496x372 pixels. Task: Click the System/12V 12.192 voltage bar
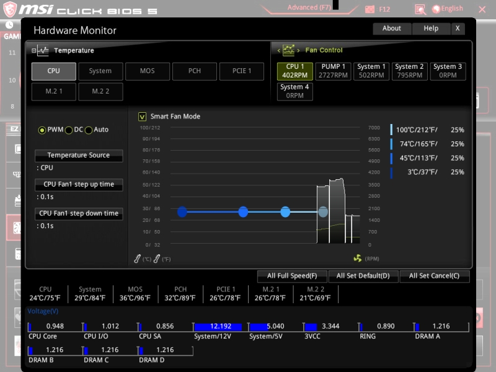click(x=221, y=327)
